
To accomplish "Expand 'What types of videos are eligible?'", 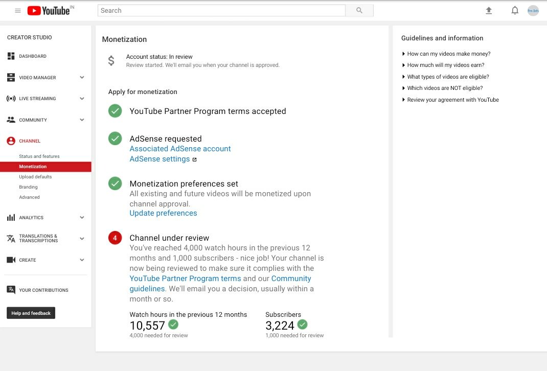I will [445, 77].
